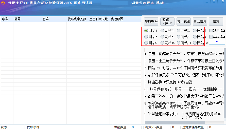Screen dimensions: 226x129
Task: Enable the 路由换IP checkbox
Action: coord(211,31)
